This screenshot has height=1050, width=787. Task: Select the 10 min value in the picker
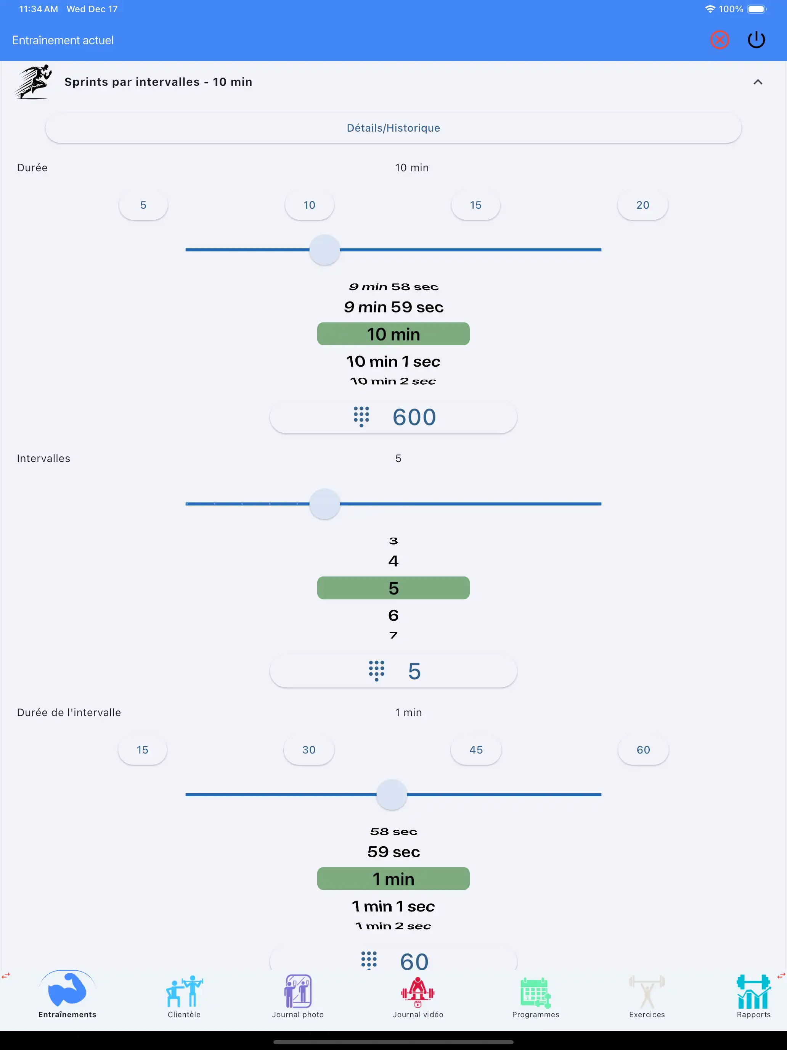pyautogui.click(x=393, y=334)
